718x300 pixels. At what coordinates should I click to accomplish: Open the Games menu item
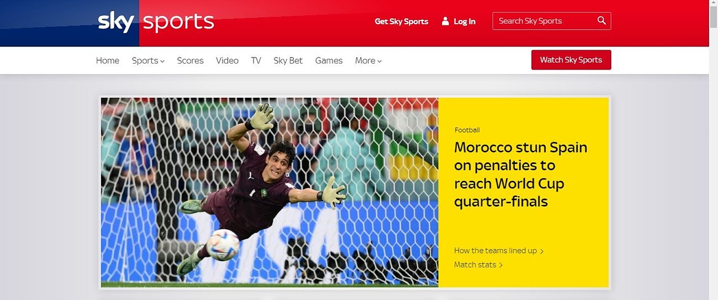coord(329,61)
